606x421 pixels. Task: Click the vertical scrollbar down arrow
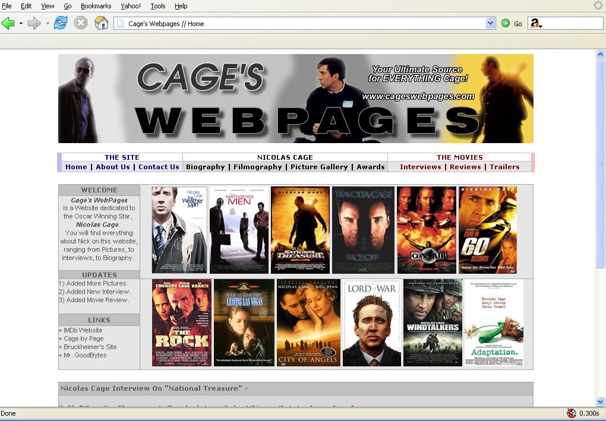point(600,401)
